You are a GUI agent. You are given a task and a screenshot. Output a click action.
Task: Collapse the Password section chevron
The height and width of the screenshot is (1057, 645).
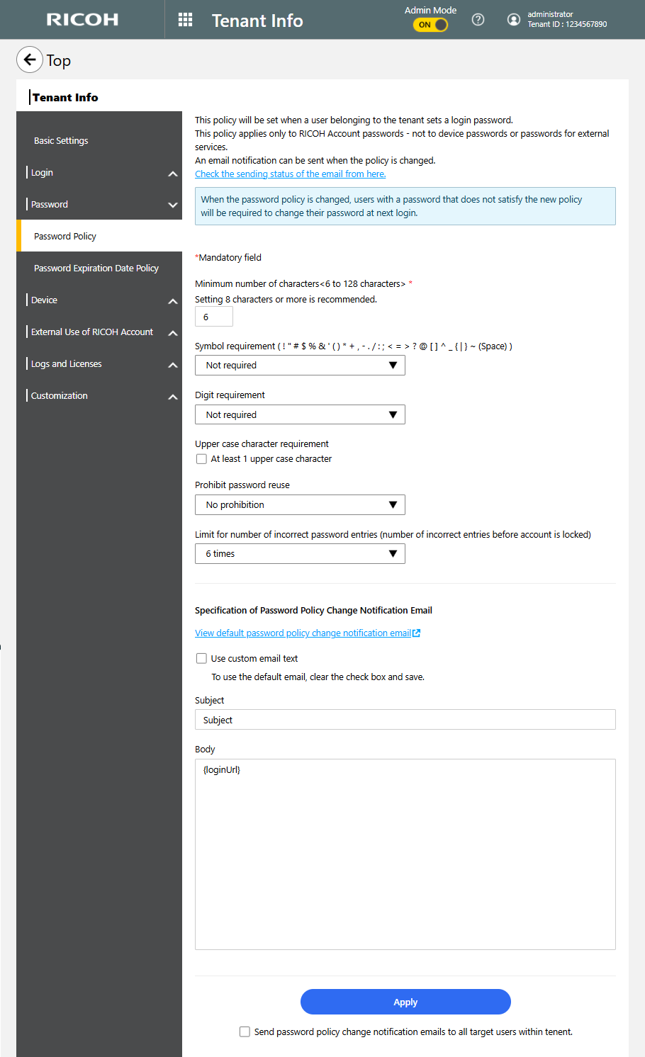pos(172,205)
